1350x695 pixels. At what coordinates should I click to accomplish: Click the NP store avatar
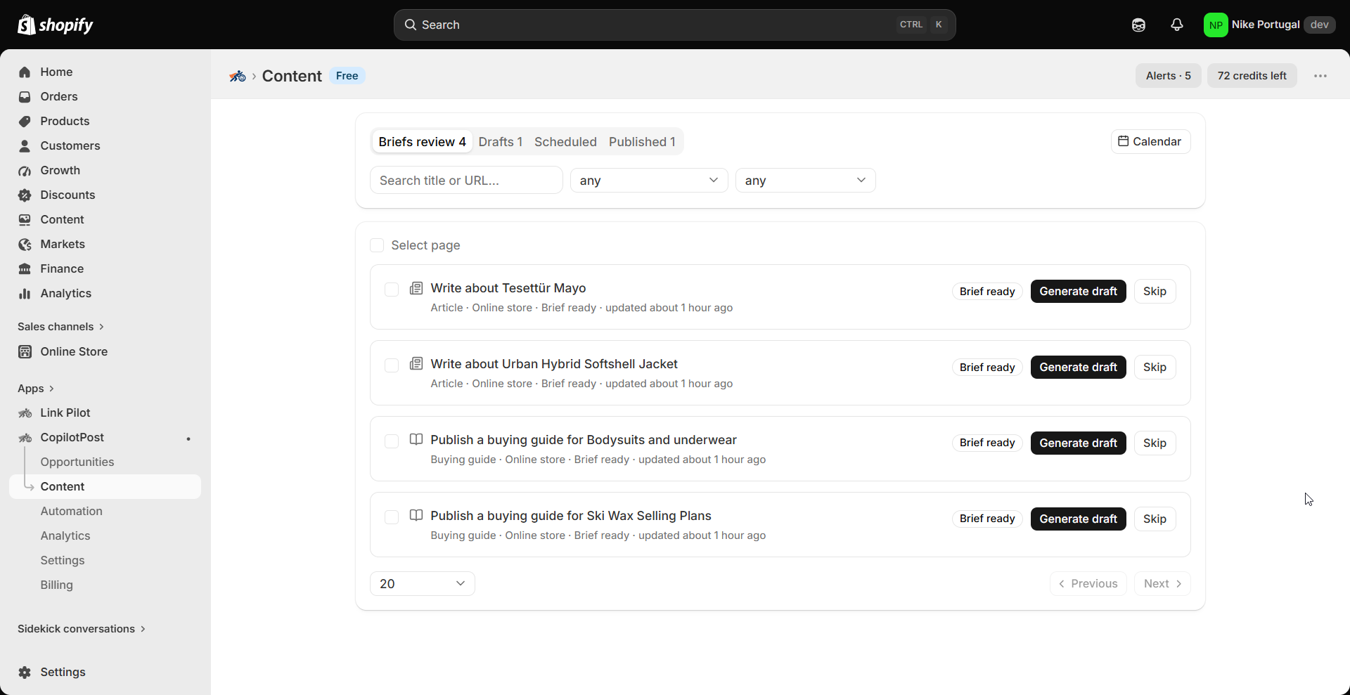pos(1216,25)
